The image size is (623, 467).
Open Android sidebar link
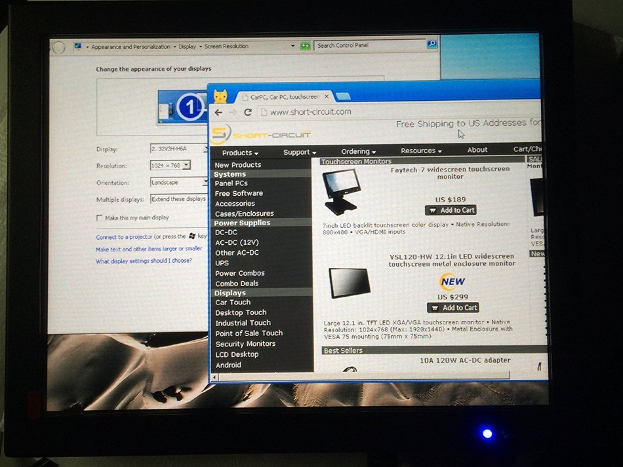tap(228, 365)
